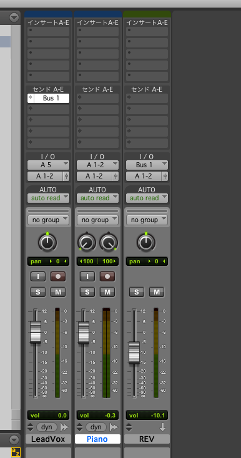The height and width of the screenshot is (458, 241).
Task: Record-enable the LeadVox track
Action: click(x=58, y=276)
